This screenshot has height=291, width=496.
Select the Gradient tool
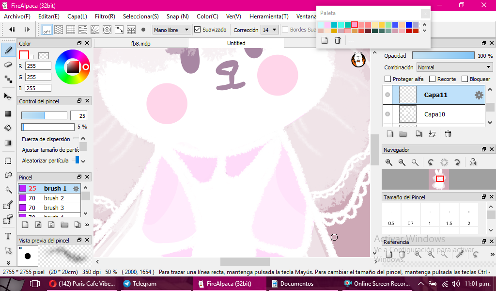tap(8, 143)
